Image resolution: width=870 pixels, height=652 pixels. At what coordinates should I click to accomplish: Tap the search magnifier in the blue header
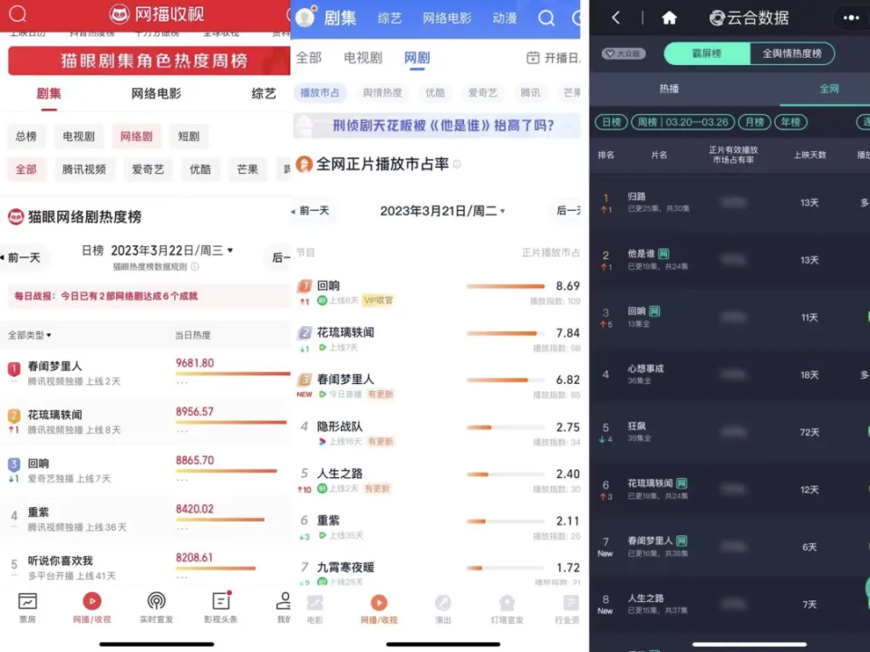(x=546, y=18)
